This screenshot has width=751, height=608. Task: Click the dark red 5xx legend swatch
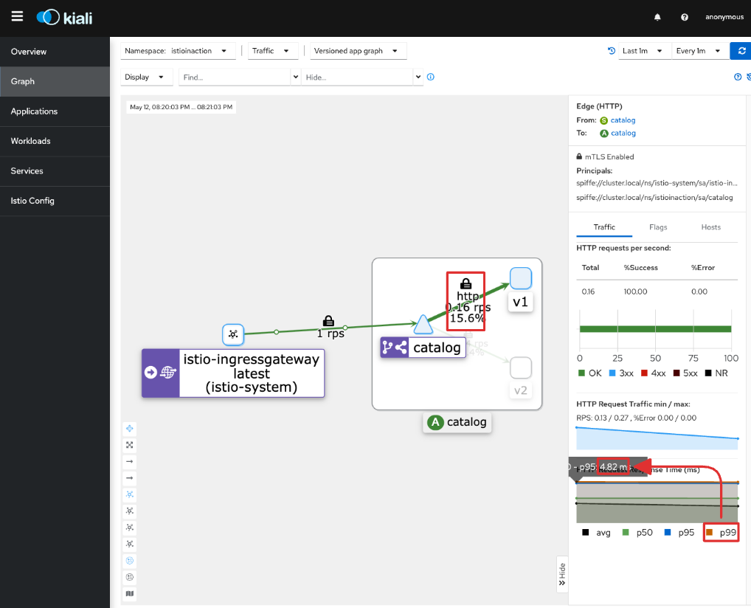676,373
